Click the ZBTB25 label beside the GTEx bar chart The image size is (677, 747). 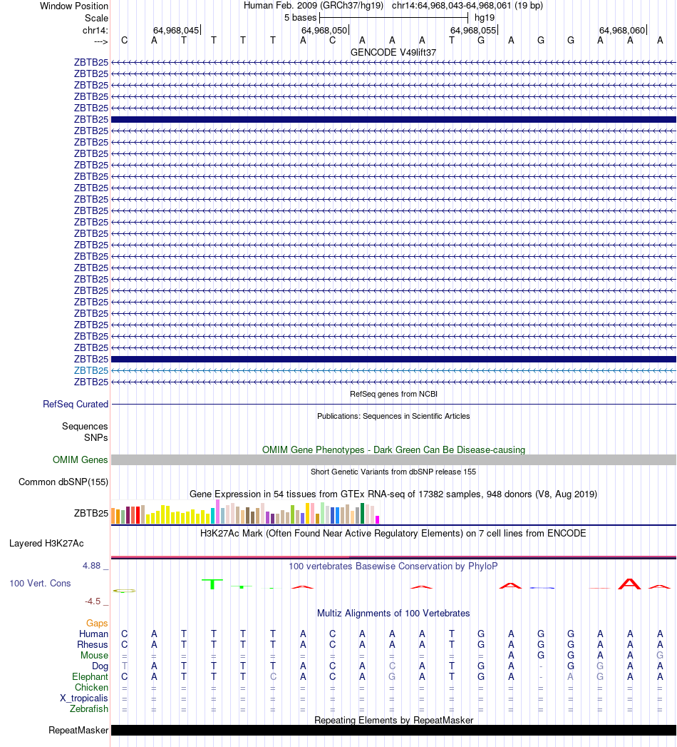pyautogui.click(x=91, y=513)
